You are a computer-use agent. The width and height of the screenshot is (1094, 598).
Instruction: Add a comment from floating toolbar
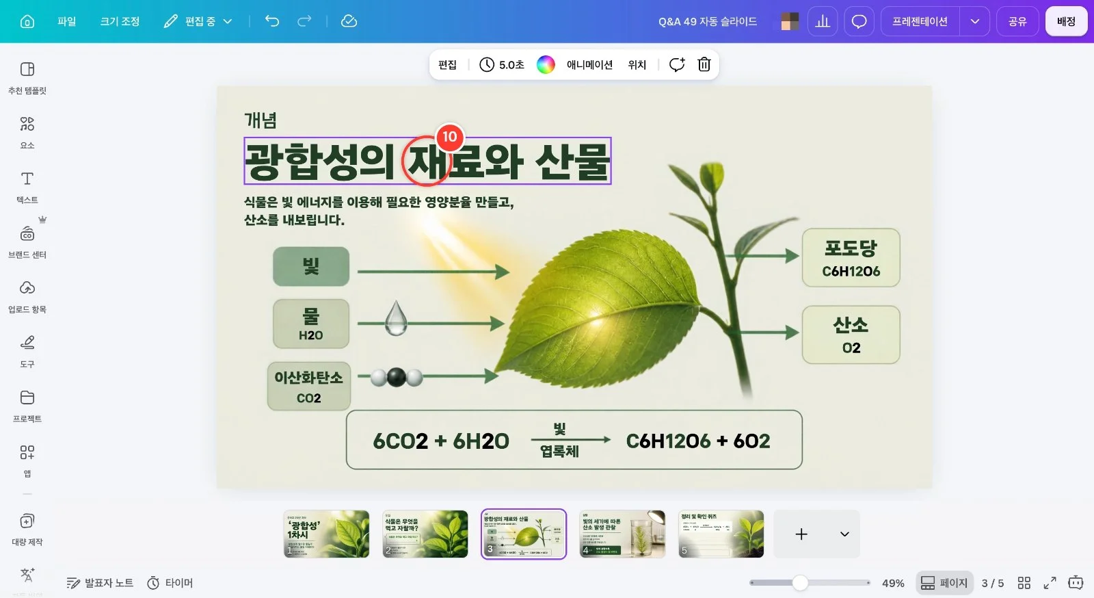tap(677, 64)
